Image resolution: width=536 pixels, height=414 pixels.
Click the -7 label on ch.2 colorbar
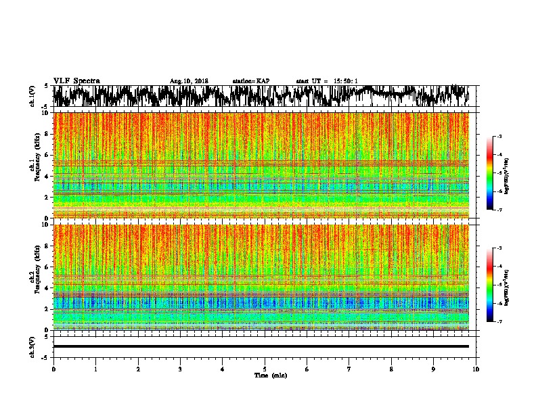[x=499, y=321]
